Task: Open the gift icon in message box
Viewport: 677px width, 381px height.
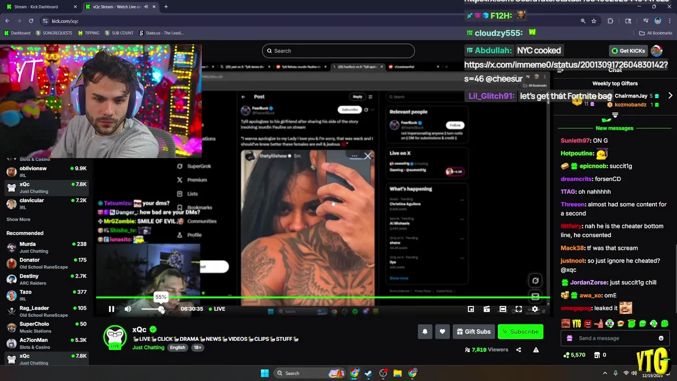Action: 569,338
